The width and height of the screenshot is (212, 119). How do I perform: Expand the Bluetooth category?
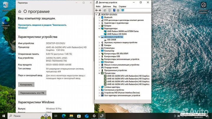(99, 17)
